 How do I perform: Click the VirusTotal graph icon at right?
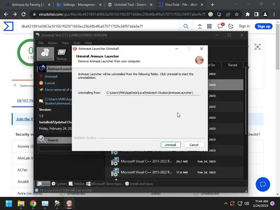(x=258, y=47)
